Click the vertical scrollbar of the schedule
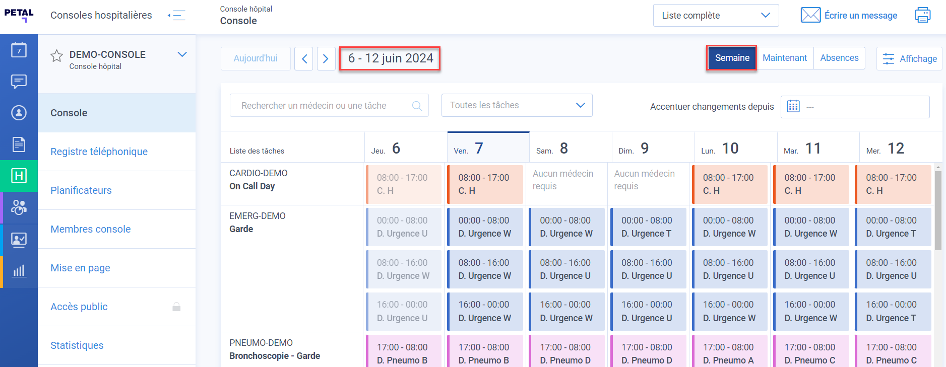This screenshot has width=946, height=367. click(x=937, y=211)
